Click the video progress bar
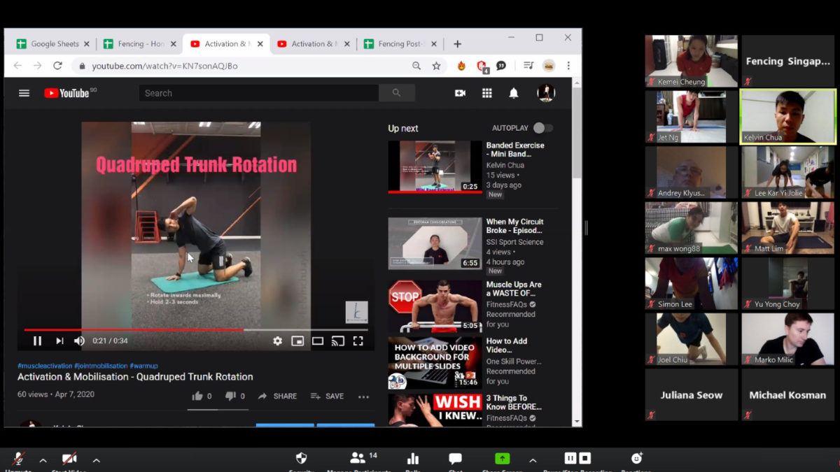Viewport: 840px width, 472px height. [195, 329]
